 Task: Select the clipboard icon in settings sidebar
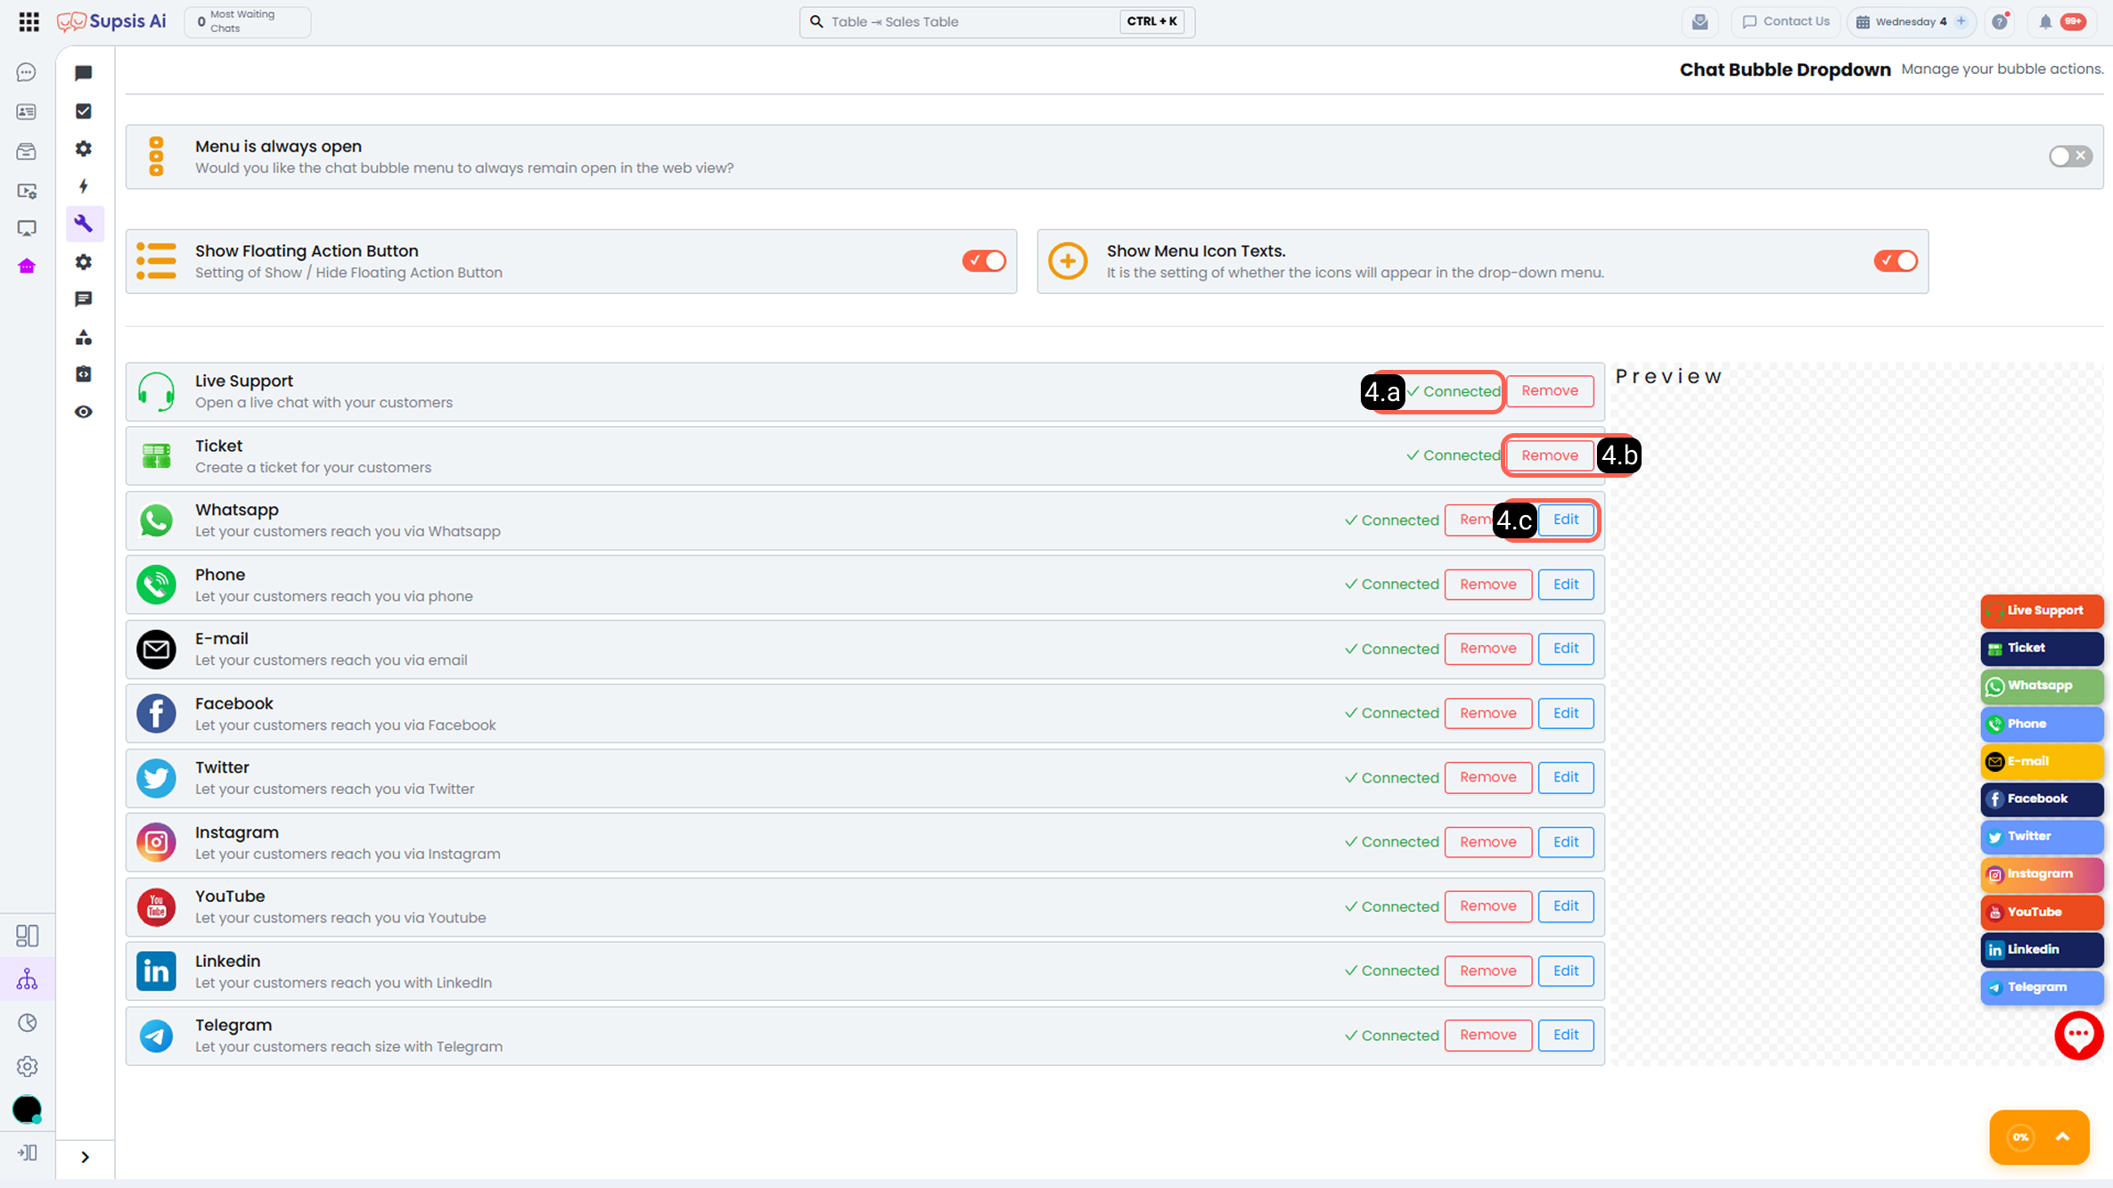tap(84, 374)
